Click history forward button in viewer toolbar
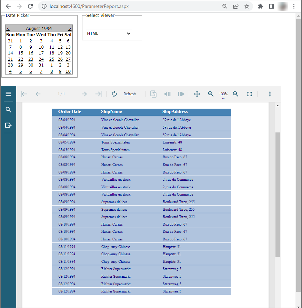Screen dimensions: 302x308 (181, 94)
